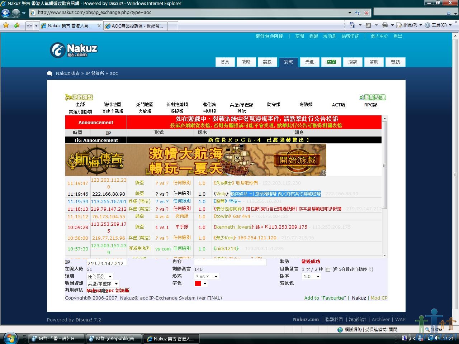Viewport: 459px width, 344px height.
Task: Click the Home page icon
Action: (x=352, y=25)
